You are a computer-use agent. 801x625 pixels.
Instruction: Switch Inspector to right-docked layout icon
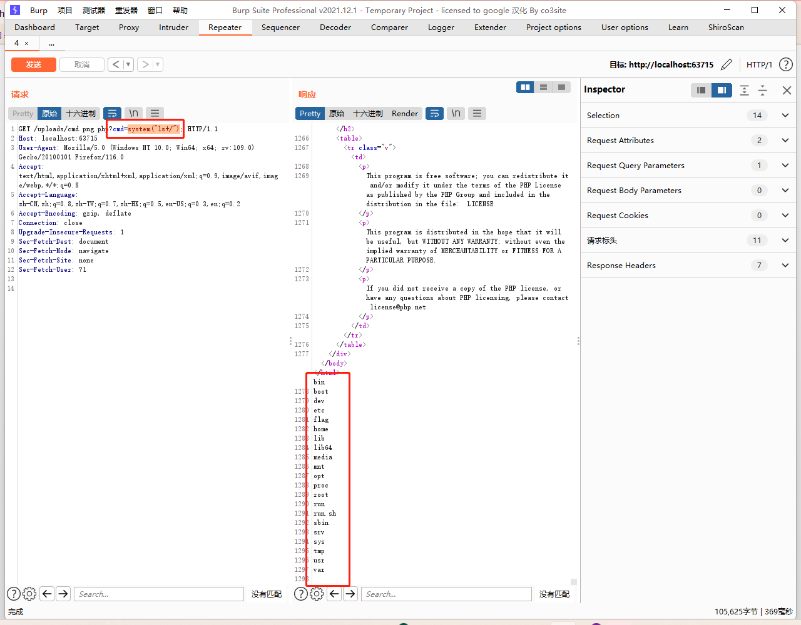pyautogui.click(x=722, y=90)
